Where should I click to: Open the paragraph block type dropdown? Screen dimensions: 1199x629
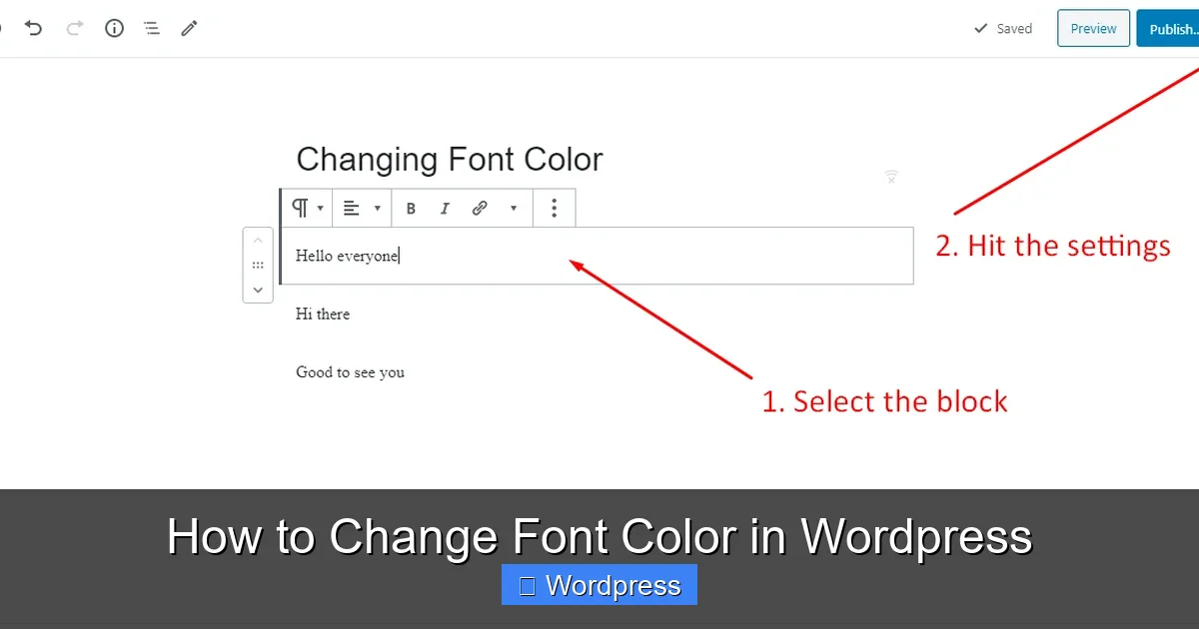306,208
